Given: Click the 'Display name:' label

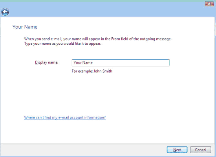Looking at the screenshot, I should [47, 62].
